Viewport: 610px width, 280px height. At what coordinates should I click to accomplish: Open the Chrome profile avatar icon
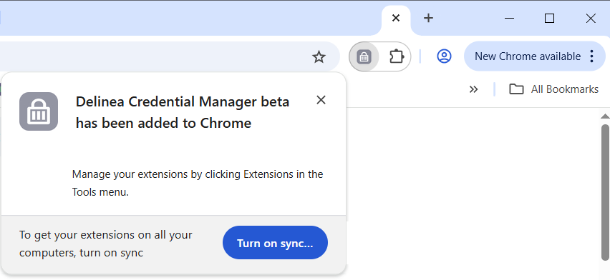point(444,56)
